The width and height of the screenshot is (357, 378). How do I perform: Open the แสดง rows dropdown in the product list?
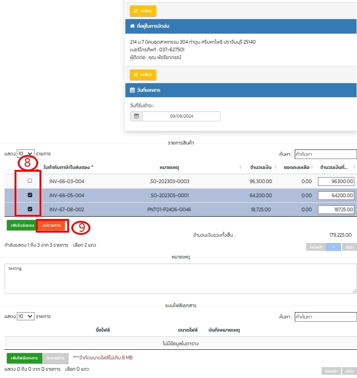coord(25,154)
